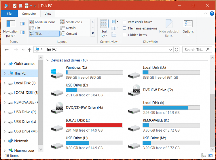Click the USB Drive (L:) usage bar
The width and height of the screenshot is (216, 160).
[x=94, y=143]
